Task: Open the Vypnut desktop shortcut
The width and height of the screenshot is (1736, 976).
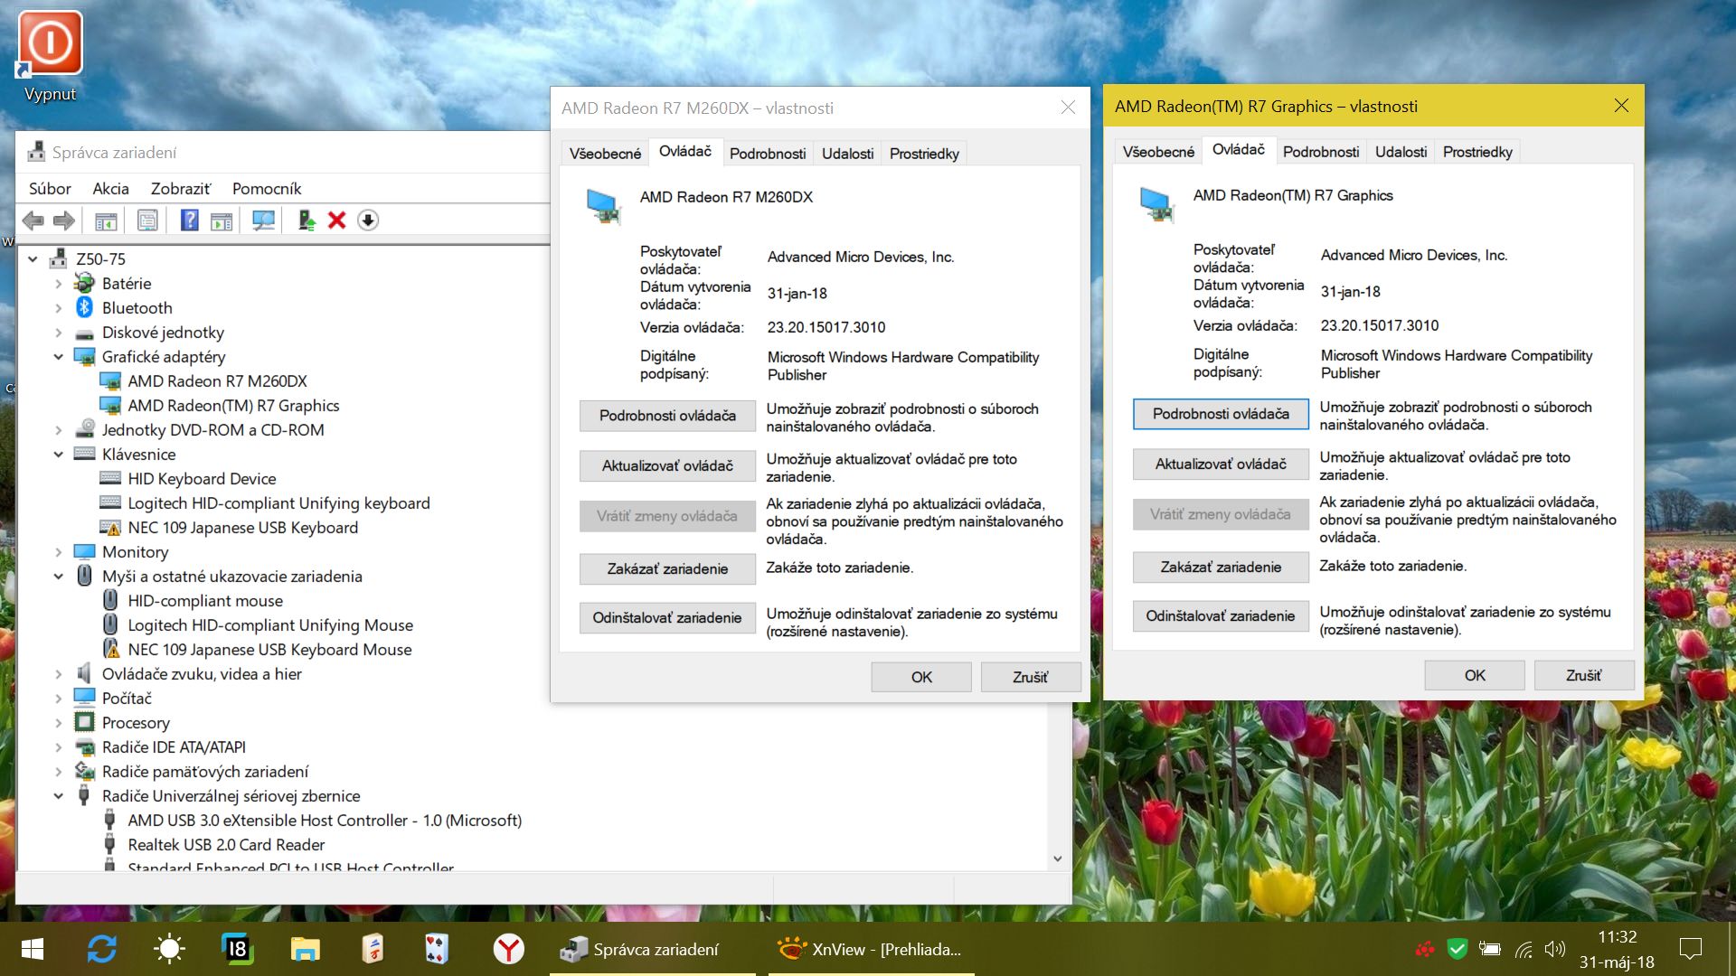Action: (51, 56)
